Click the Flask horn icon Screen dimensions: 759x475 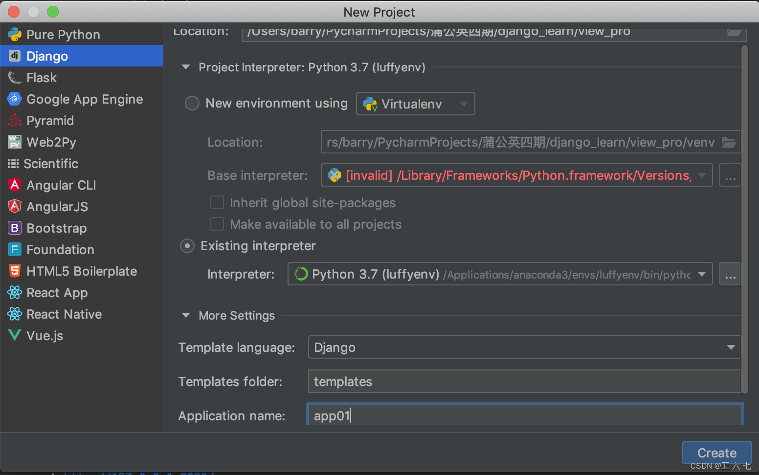(15, 77)
